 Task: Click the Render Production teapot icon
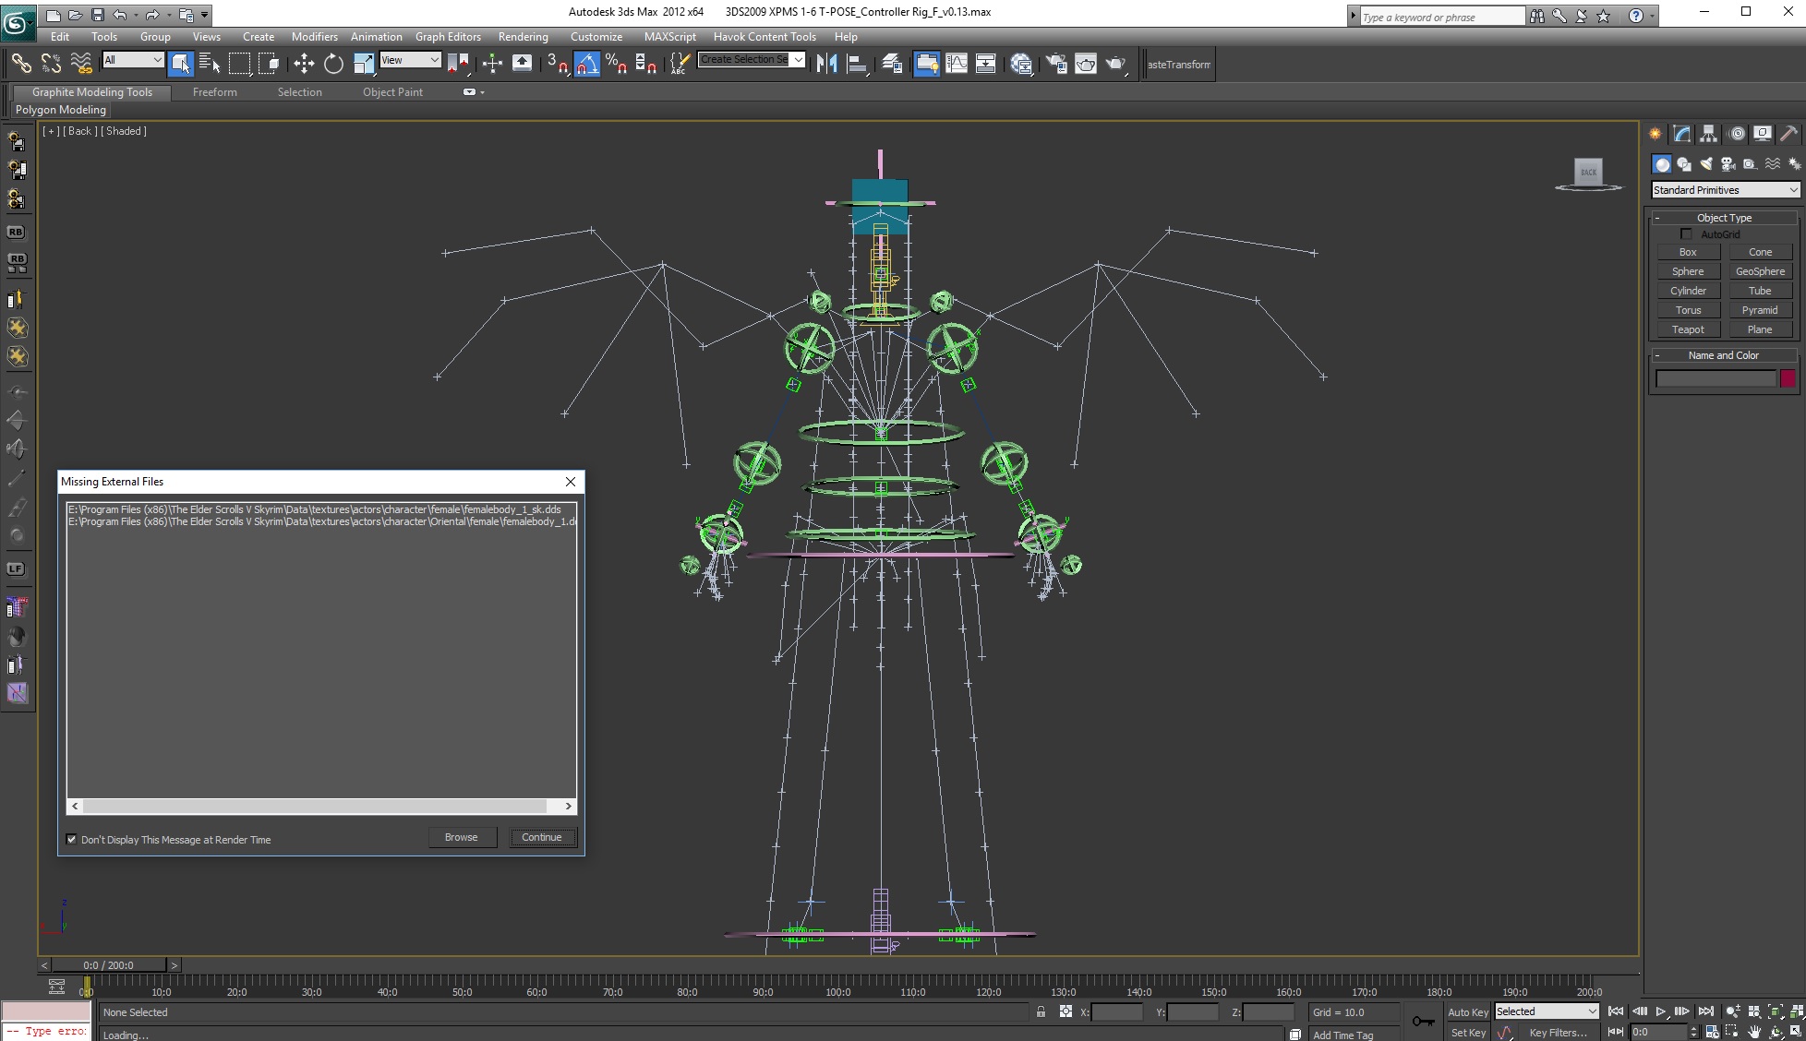1116,63
